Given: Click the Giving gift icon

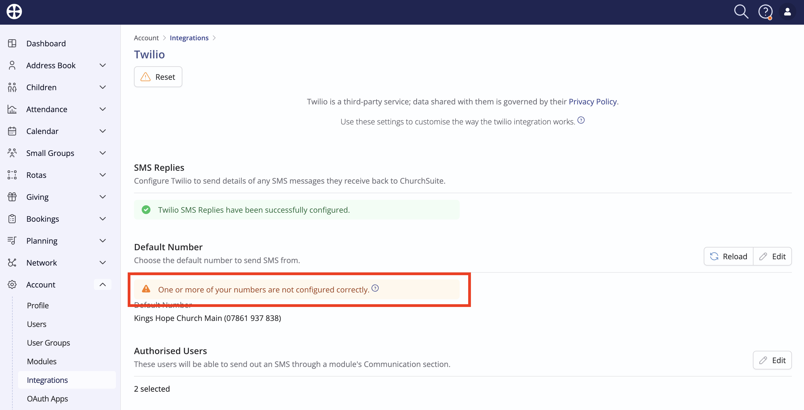Looking at the screenshot, I should pos(12,197).
